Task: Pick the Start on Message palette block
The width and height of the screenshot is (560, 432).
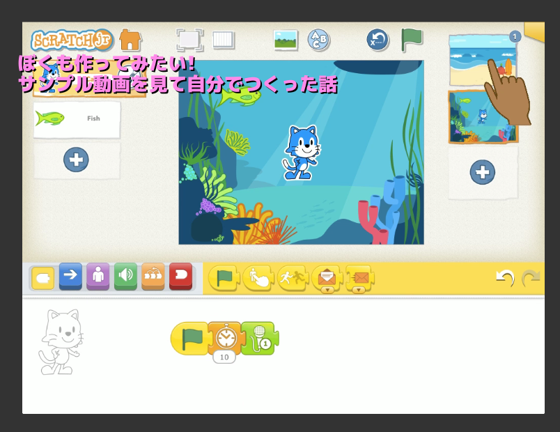Action: [x=327, y=278]
